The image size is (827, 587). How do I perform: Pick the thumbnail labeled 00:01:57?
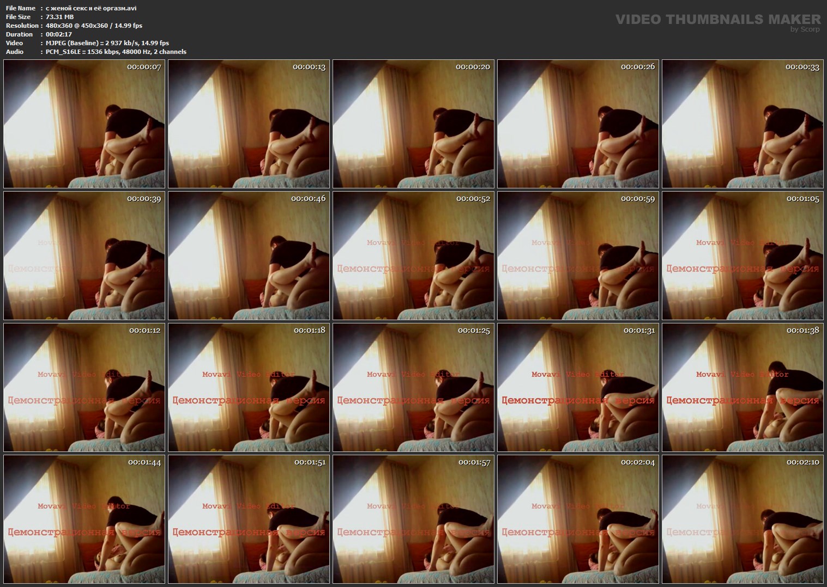click(413, 519)
